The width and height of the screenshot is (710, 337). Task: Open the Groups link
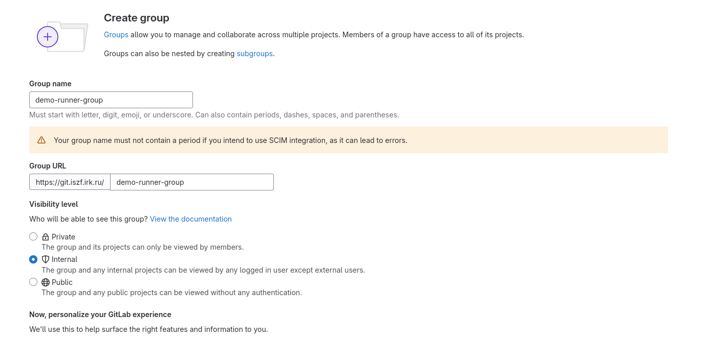click(116, 35)
